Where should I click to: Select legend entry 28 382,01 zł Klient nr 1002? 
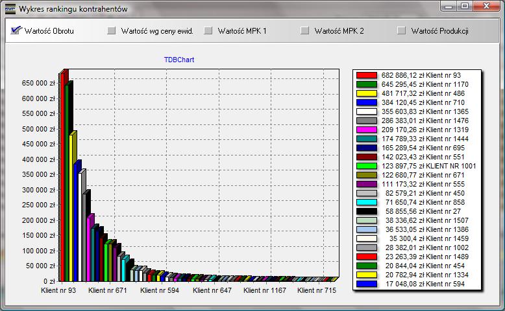pyautogui.click(x=426, y=248)
